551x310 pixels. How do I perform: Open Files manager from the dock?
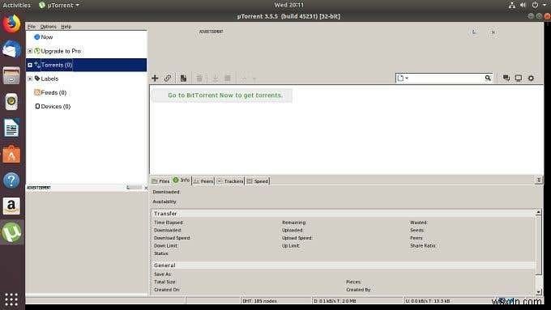click(x=11, y=75)
